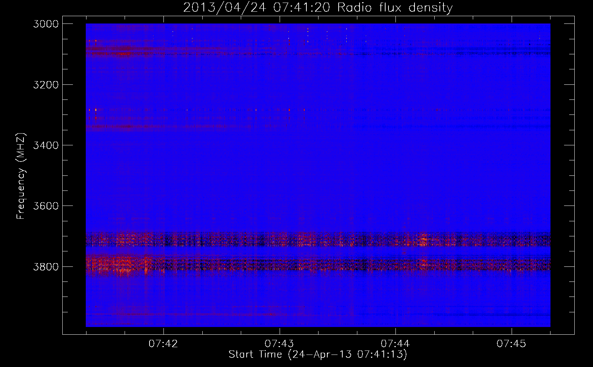
Task: Click the 07:45 time tick label
Action: 511,344
